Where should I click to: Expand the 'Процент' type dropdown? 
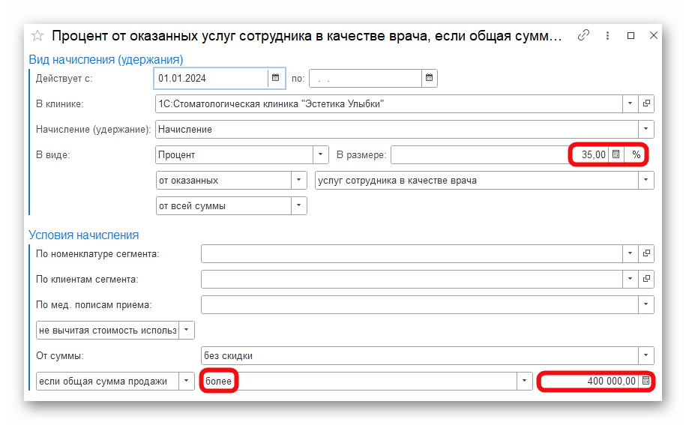320,154
